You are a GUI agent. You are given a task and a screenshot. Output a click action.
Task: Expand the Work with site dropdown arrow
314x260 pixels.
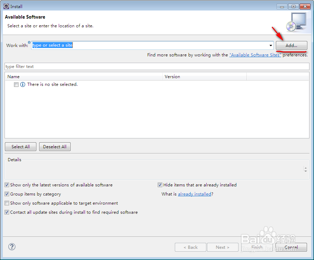(x=271, y=45)
